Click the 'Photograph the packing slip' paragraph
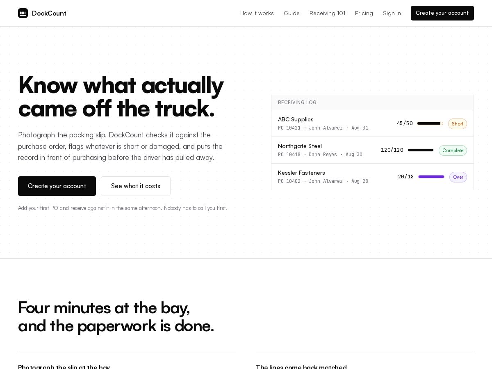This screenshot has width=492, height=369. coord(121,146)
